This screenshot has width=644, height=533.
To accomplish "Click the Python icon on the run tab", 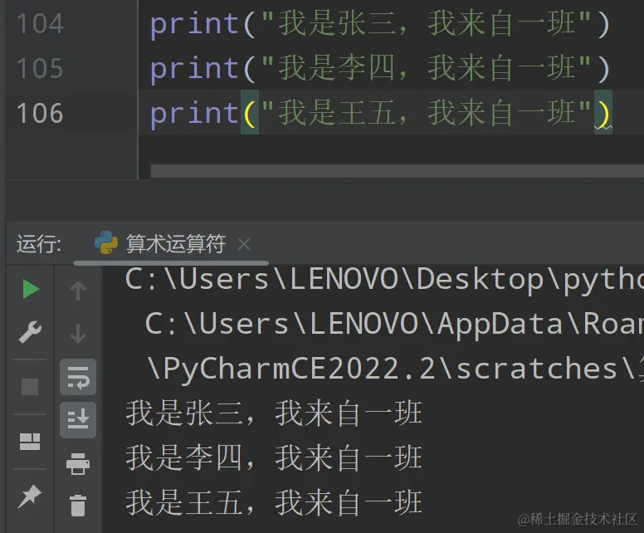I will click(x=106, y=242).
